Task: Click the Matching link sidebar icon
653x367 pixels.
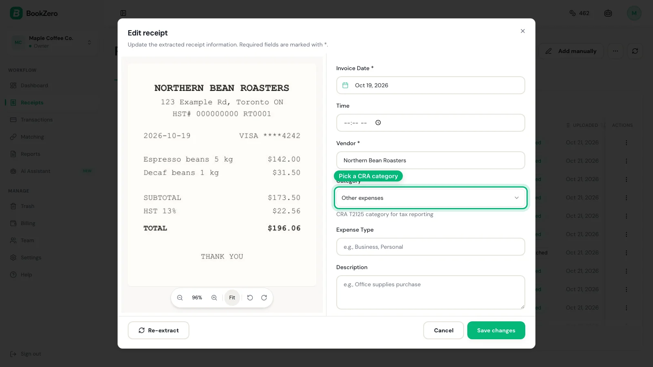Action: (x=13, y=137)
